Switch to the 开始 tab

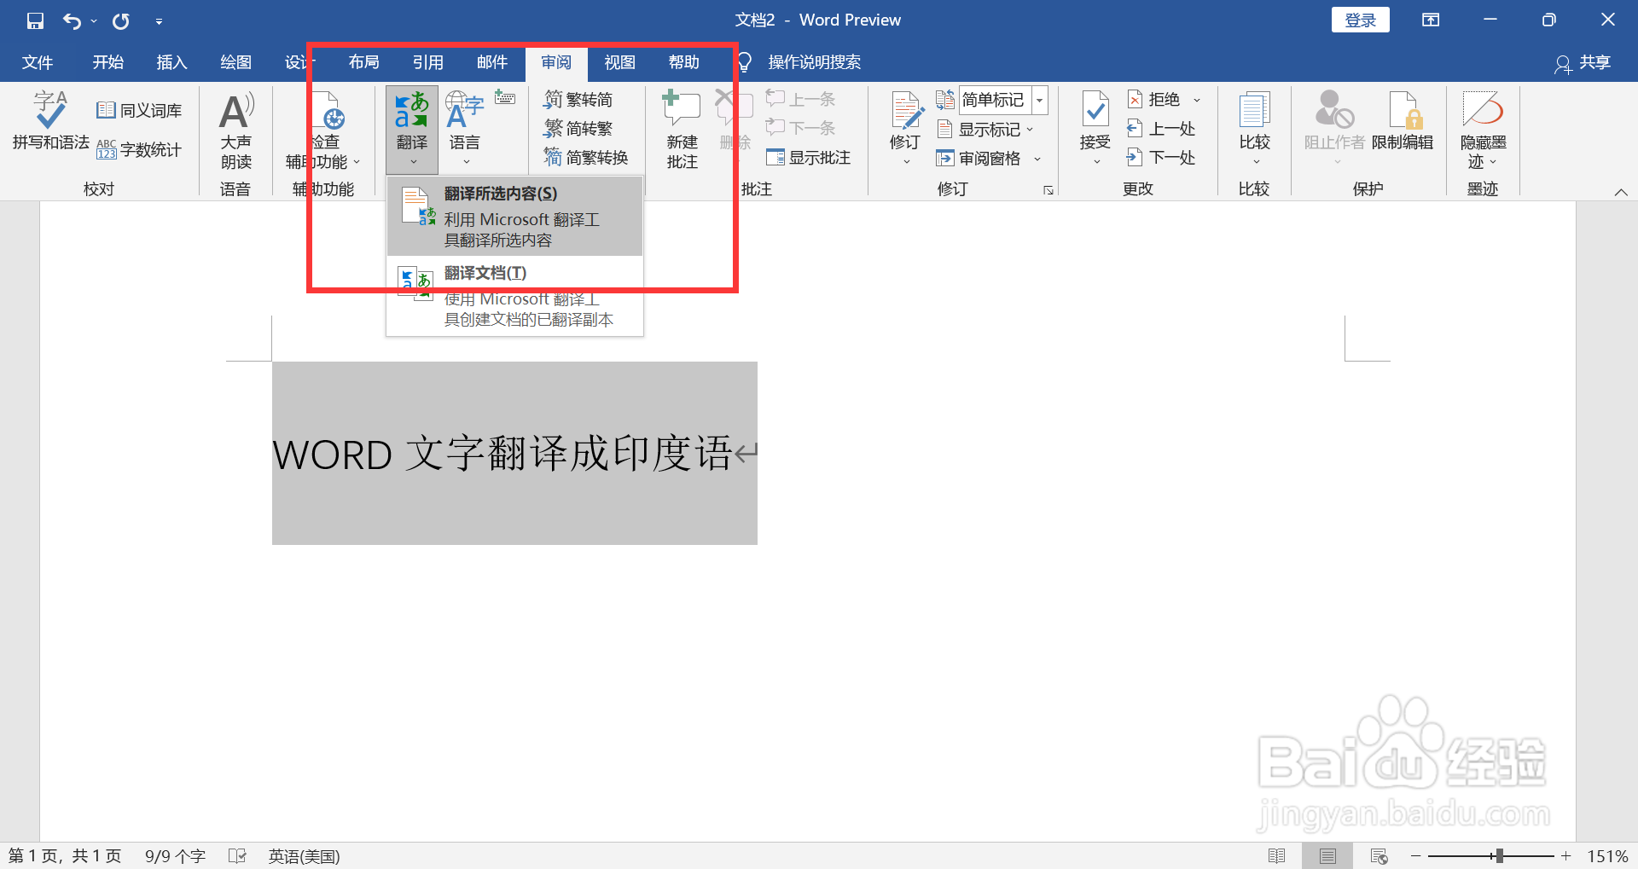pyautogui.click(x=108, y=62)
